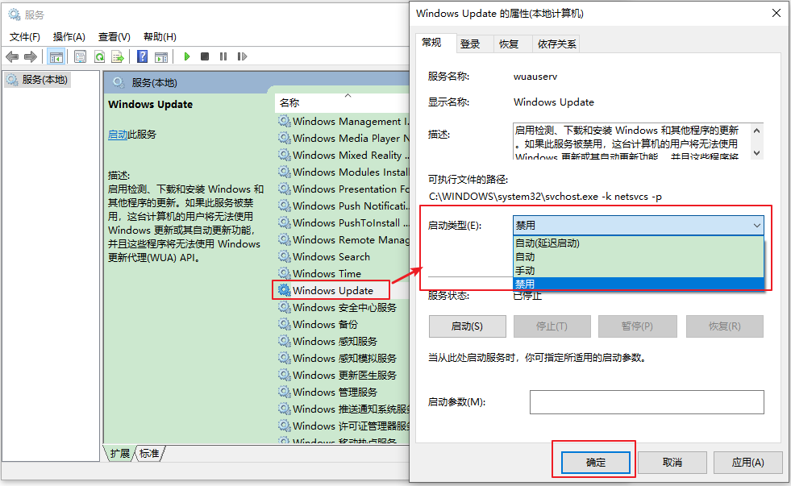Click gear icon beside Windows Search
The image size is (791, 486).
pos(285,256)
